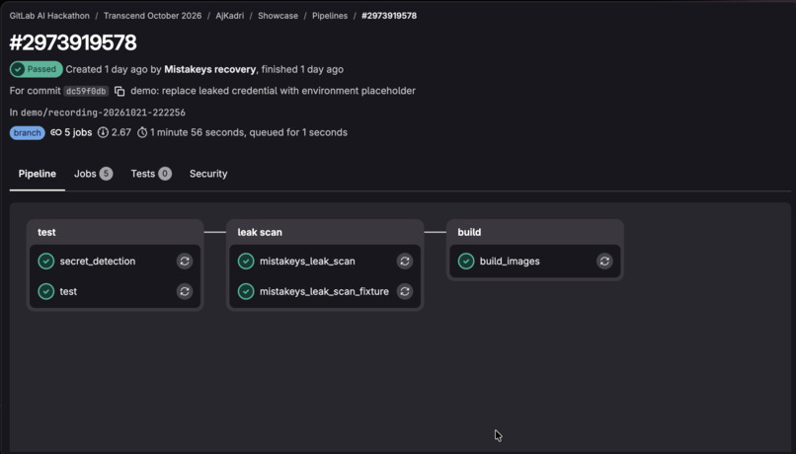Open commit message about leaked credential
The image size is (796, 454).
click(x=274, y=91)
